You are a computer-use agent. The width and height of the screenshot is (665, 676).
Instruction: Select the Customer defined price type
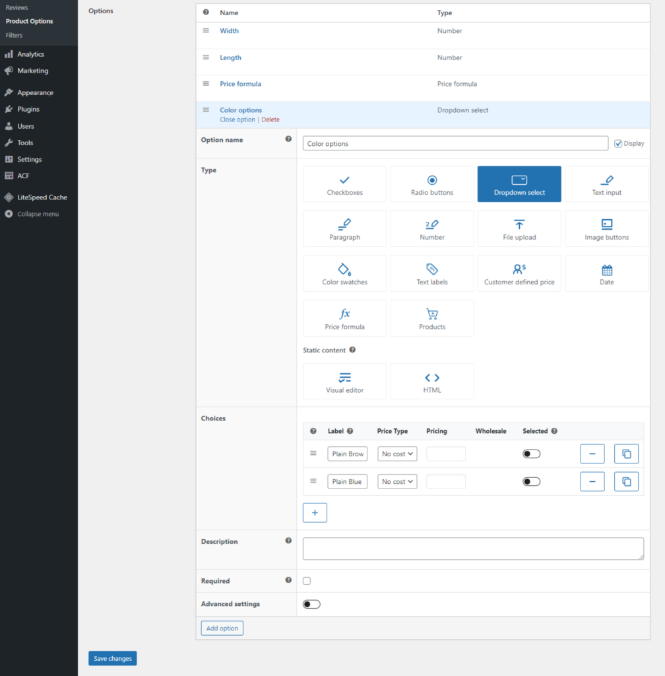[519, 273]
